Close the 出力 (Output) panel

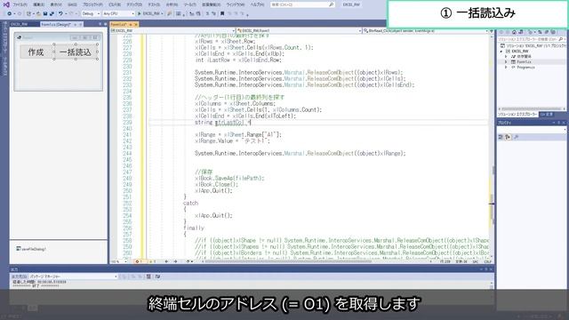pos(491,269)
